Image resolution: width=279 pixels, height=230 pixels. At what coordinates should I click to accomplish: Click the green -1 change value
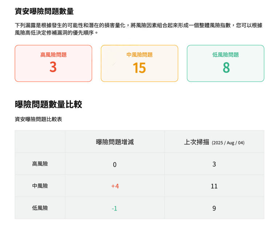click(114, 208)
